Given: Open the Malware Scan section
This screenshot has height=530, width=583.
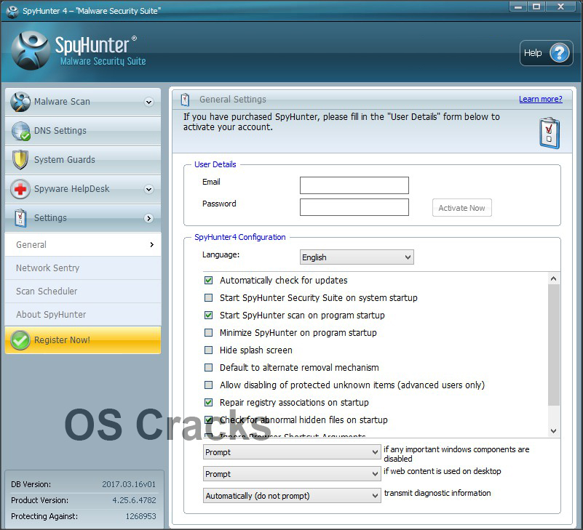Looking at the screenshot, I should coord(83,102).
